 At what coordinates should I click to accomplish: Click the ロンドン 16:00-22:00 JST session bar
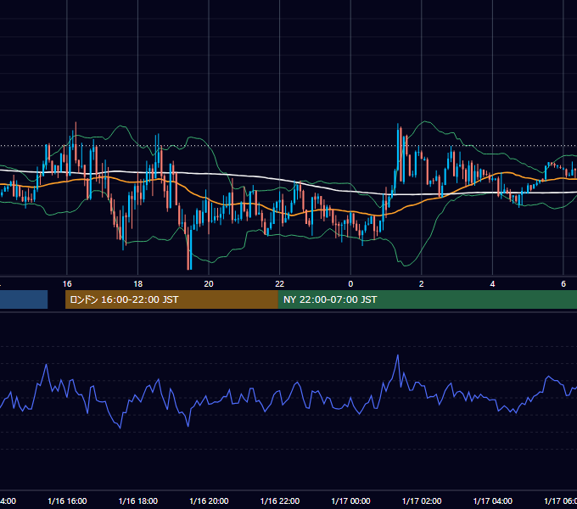(171, 299)
